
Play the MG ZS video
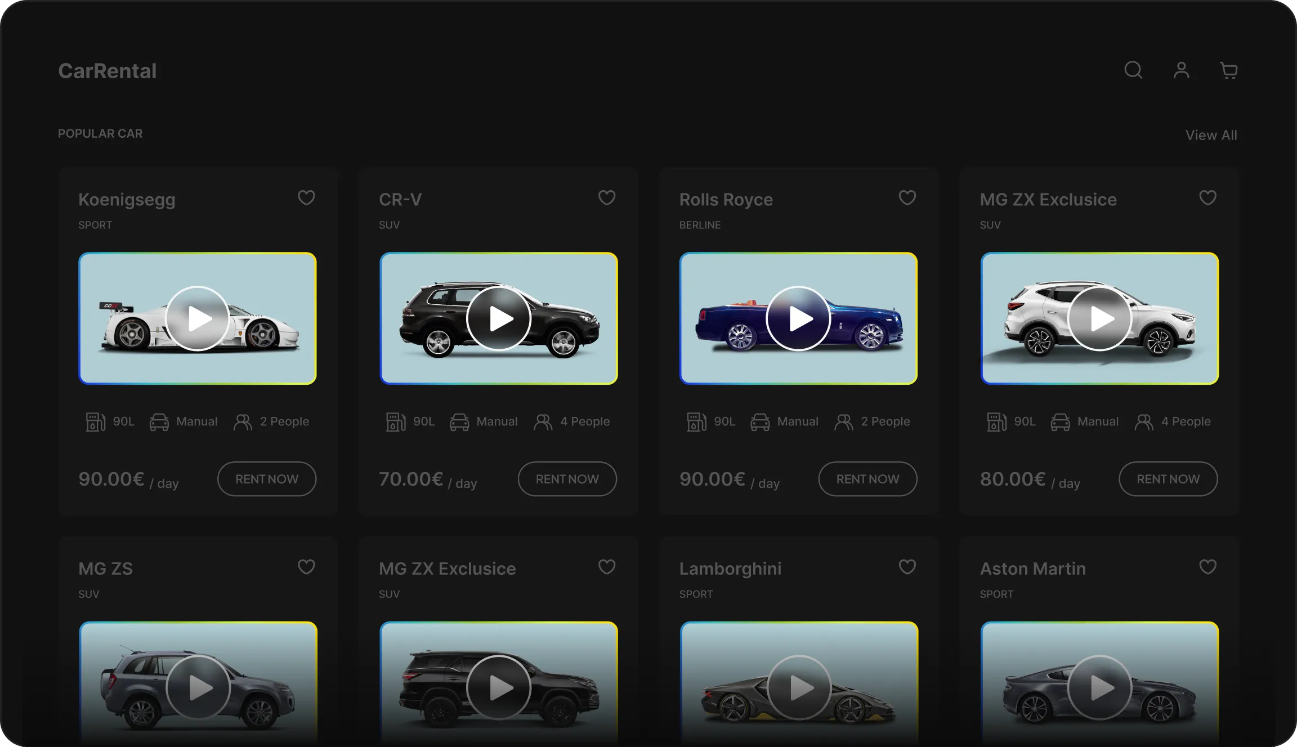pyautogui.click(x=198, y=687)
